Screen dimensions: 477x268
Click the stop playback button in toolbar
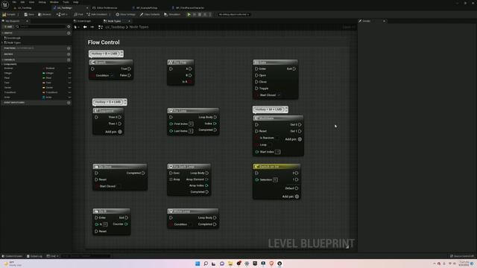(200, 14)
